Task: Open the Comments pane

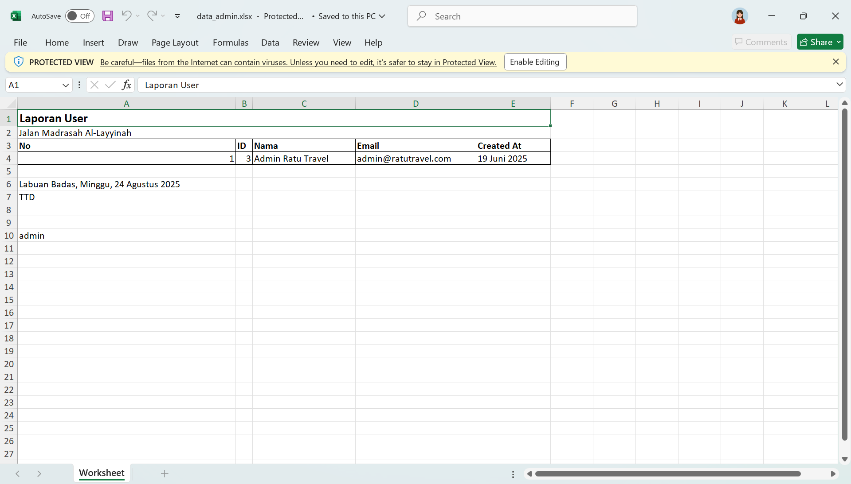Action: (x=761, y=42)
